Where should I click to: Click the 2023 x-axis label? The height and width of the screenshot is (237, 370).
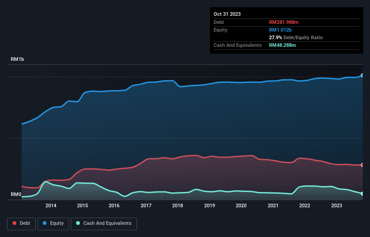click(337, 205)
